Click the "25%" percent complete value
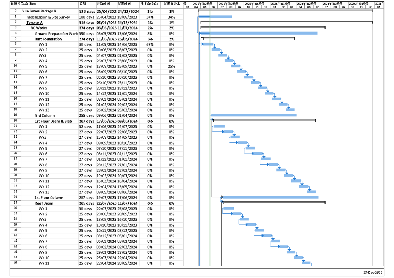 pos(172,66)
